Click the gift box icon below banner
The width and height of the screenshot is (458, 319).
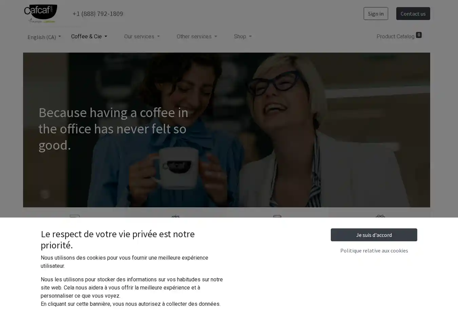pyautogui.click(x=380, y=216)
